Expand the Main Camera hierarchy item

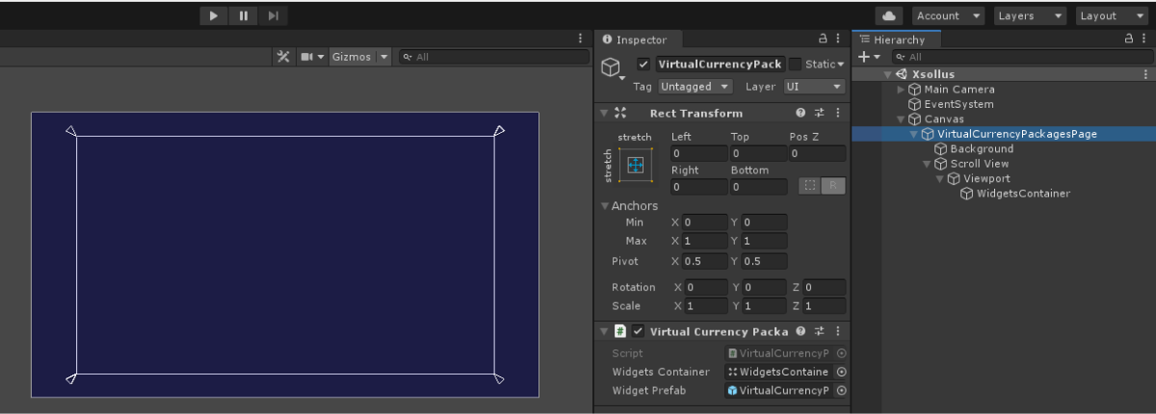click(x=901, y=90)
